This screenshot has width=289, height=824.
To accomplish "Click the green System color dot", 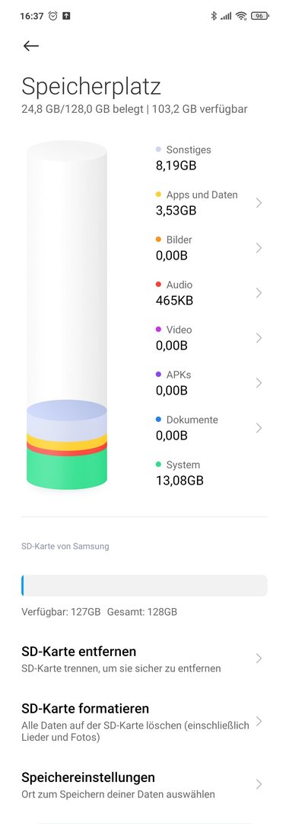I will [159, 465].
